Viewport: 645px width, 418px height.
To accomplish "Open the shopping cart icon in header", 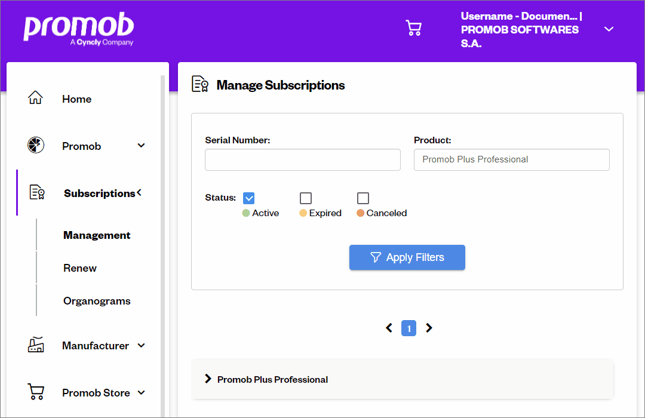I will tap(413, 28).
